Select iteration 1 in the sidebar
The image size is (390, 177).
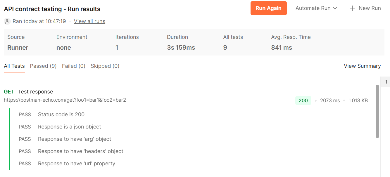(x=386, y=82)
